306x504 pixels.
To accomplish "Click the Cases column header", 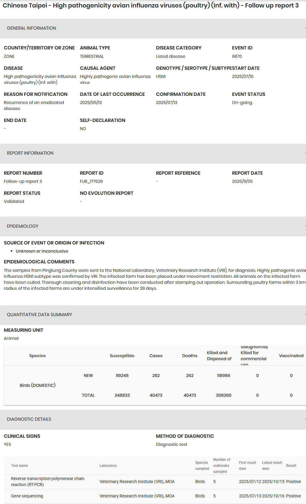I will 156,356.
